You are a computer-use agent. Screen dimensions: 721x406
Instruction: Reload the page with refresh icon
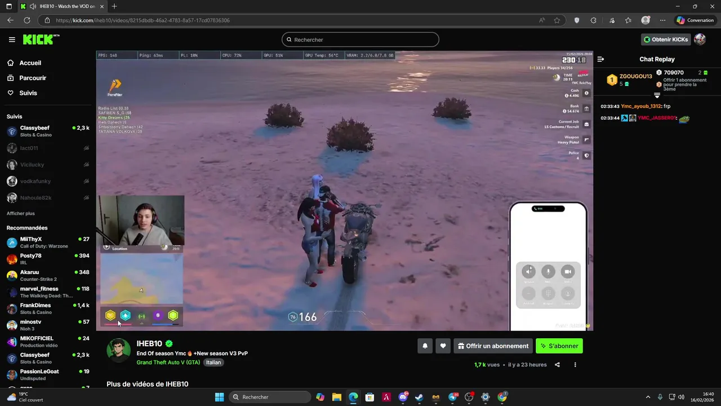pyautogui.click(x=26, y=20)
